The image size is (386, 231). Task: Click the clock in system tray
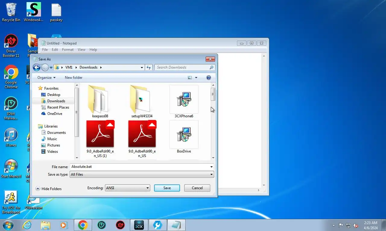click(370, 225)
